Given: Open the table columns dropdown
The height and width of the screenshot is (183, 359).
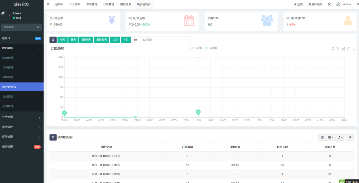Looking at the screenshot, I should [330, 138].
